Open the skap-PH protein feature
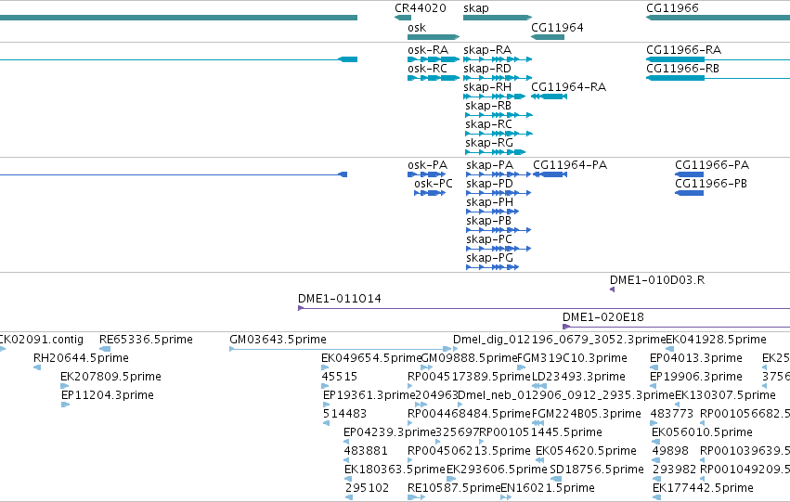 [x=492, y=212]
